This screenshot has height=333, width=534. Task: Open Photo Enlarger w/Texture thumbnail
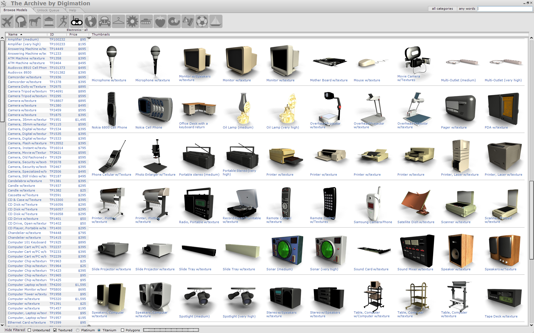click(x=155, y=156)
